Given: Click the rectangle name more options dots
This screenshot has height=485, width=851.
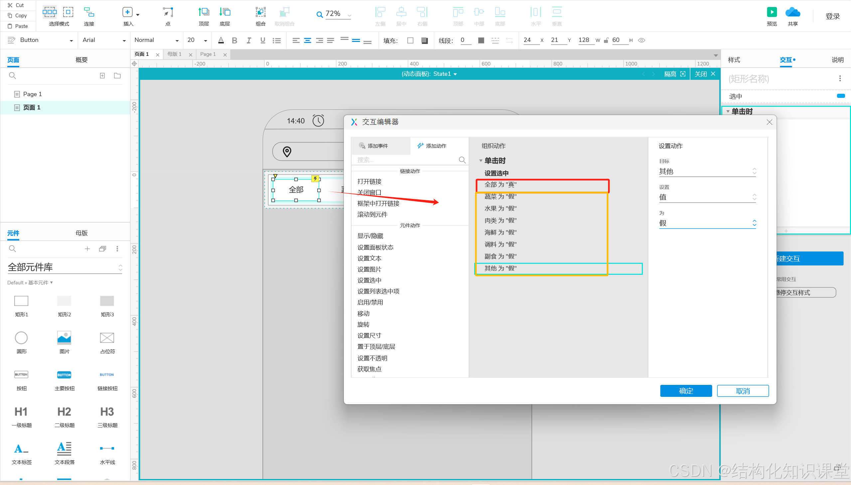Looking at the screenshot, I should [840, 78].
